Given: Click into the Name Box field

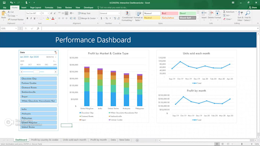Looking at the screenshot, I should (9, 29).
